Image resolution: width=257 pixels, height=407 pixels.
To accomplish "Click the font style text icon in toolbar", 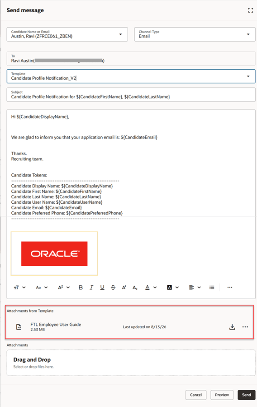I will (16, 287).
